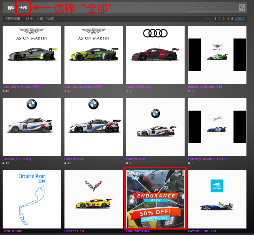Click the Endurance Pack title link

138,231
